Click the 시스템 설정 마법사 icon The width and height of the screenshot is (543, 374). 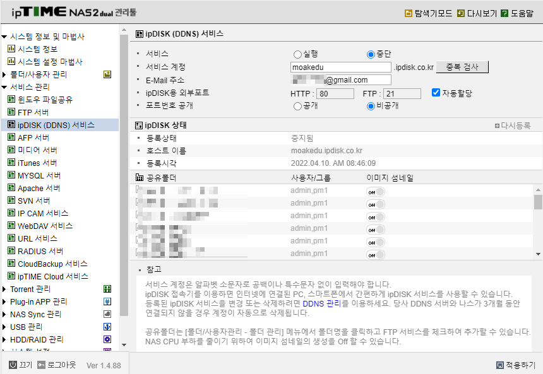pyautogui.click(x=11, y=62)
